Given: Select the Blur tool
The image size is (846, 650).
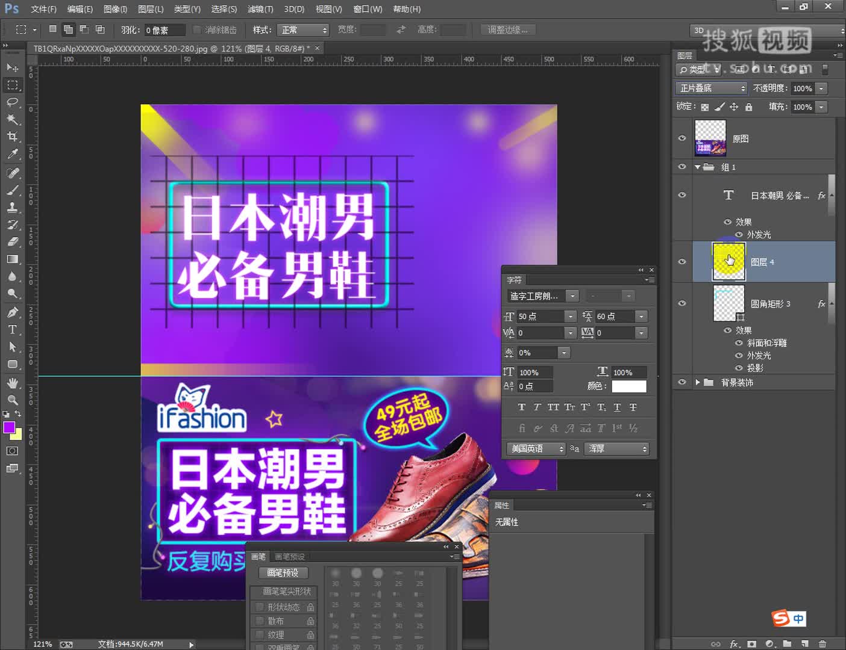Looking at the screenshot, I should pyautogui.click(x=12, y=276).
